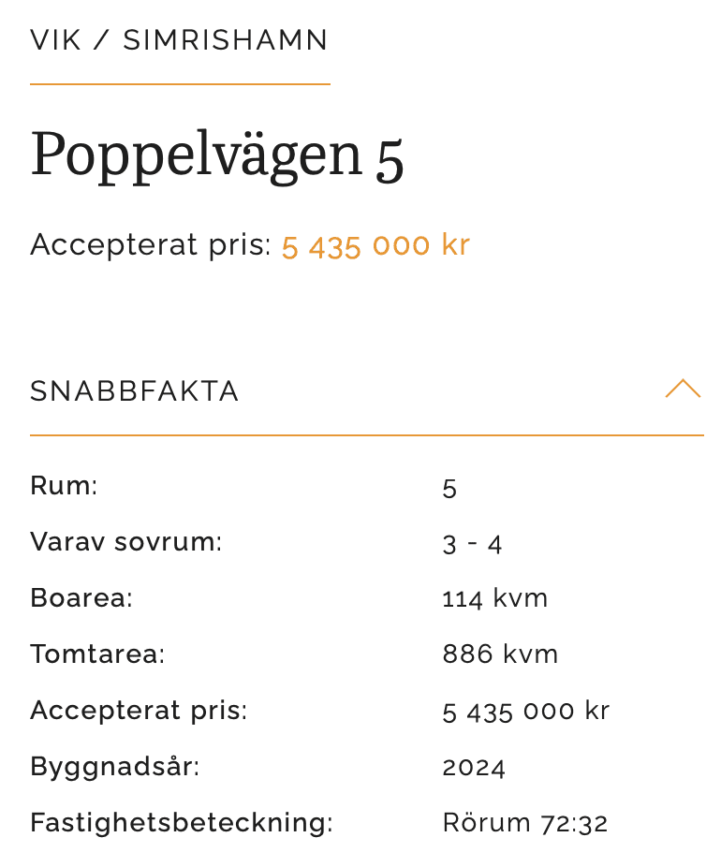Click the Poppelvägen 5 title

(x=216, y=155)
